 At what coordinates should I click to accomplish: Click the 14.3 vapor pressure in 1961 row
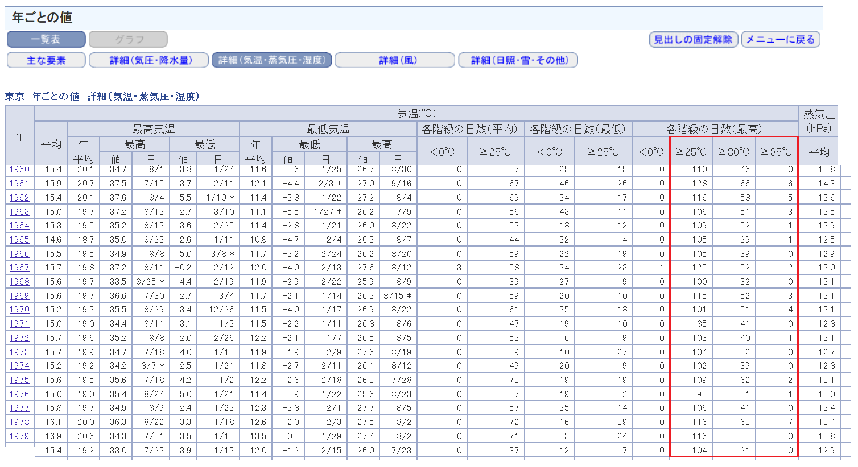pos(827,184)
